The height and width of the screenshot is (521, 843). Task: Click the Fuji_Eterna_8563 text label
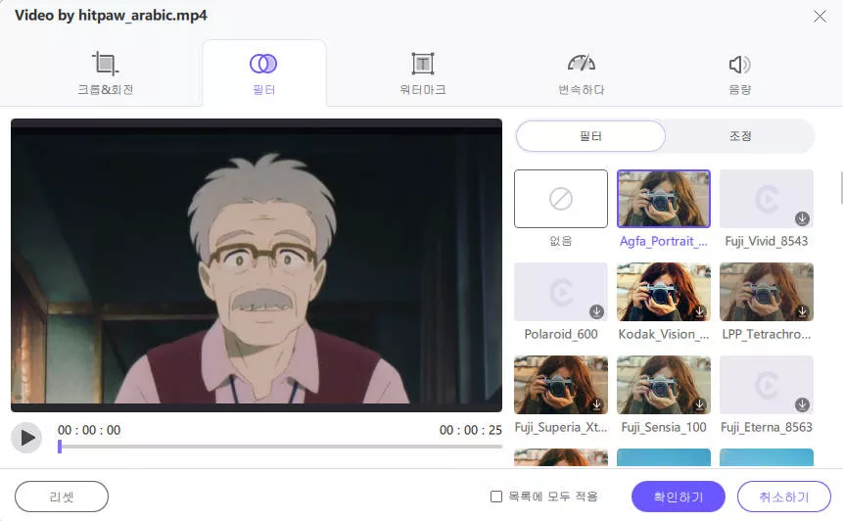point(766,427)
